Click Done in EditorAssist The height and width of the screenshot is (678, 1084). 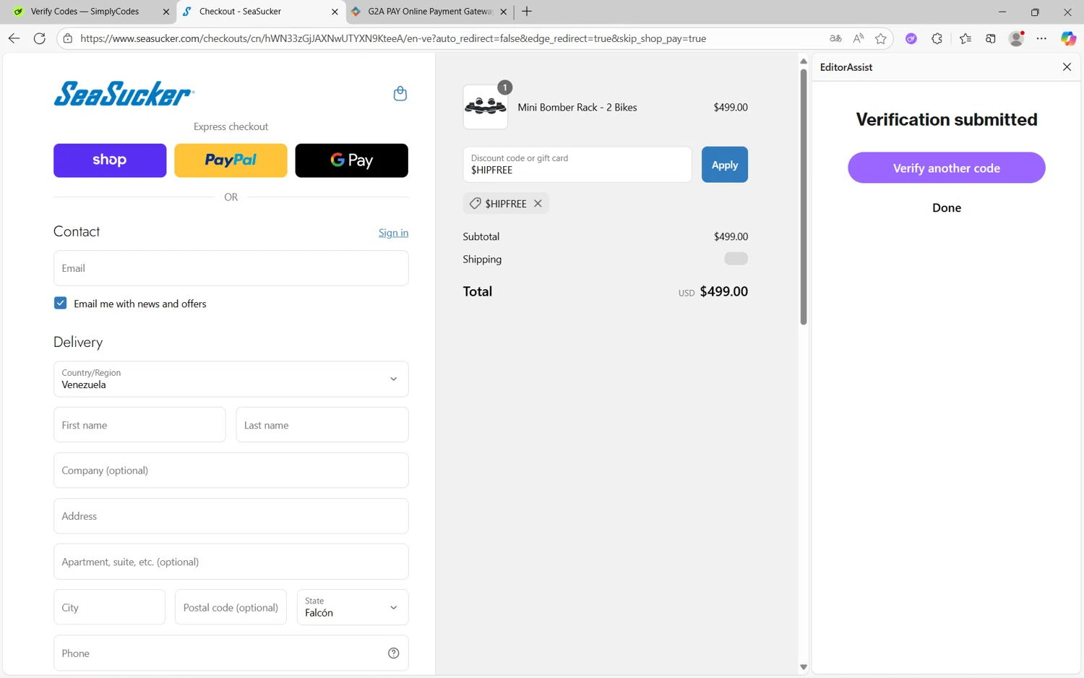click(x=947, y=208)
